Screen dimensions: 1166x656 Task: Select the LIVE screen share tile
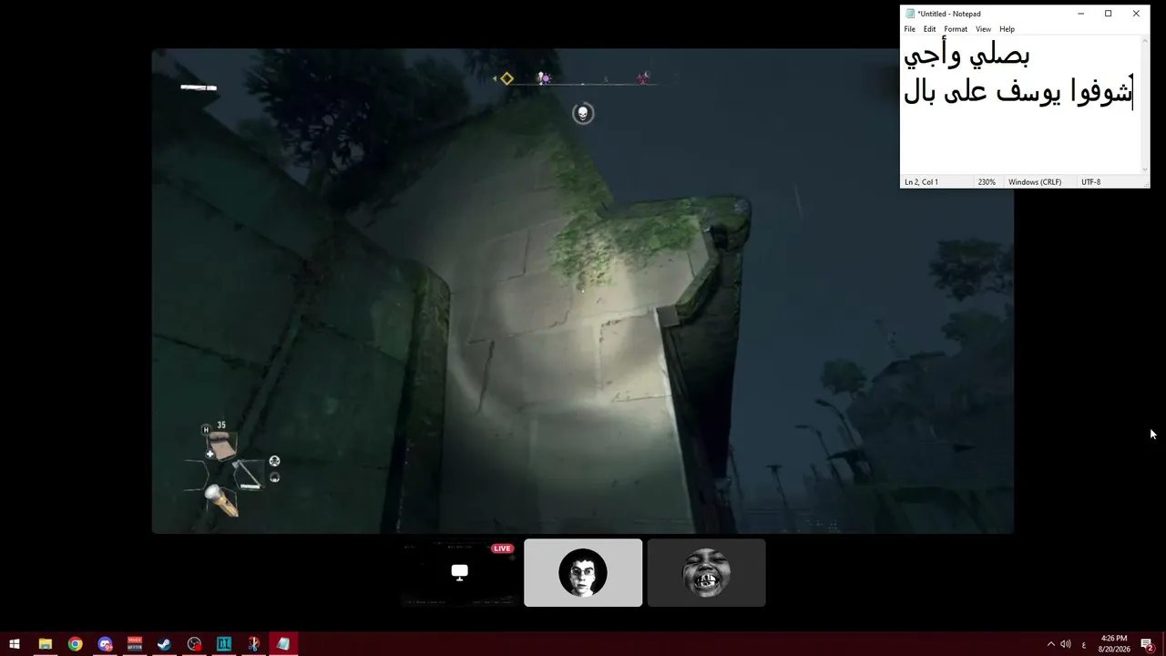[x=459, y=572]
